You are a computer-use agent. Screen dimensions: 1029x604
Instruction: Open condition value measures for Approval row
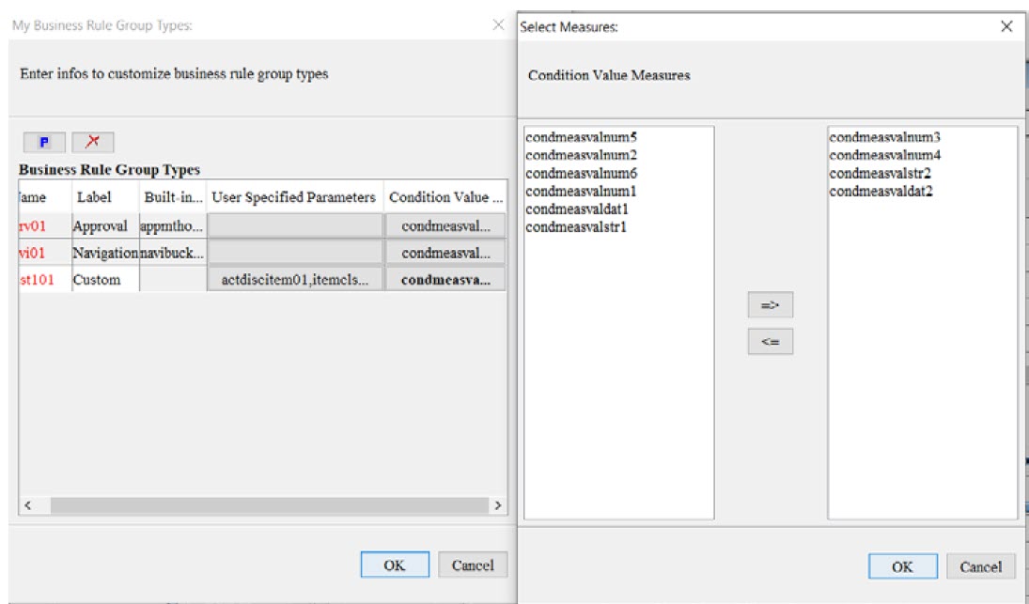pos(445,225)
